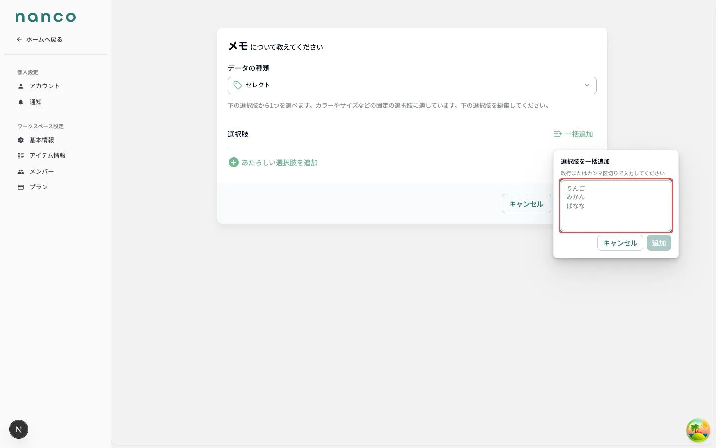Click the 基本情報 gear icon
This screenshot has width=716, height=448.
(21, 140)
